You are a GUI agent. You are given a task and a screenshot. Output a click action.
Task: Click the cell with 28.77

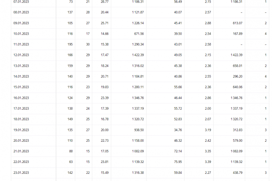pos(104,2)
